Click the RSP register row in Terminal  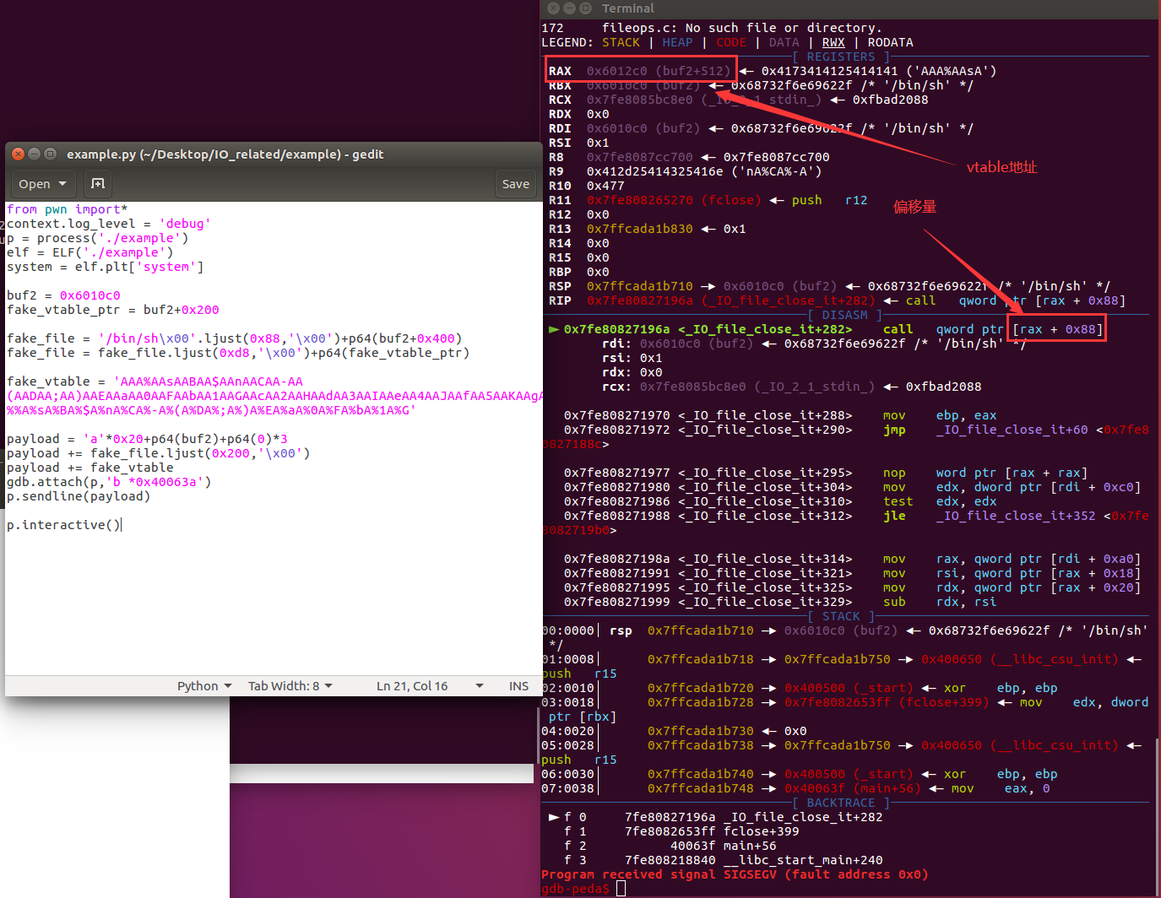click(829, 286)
